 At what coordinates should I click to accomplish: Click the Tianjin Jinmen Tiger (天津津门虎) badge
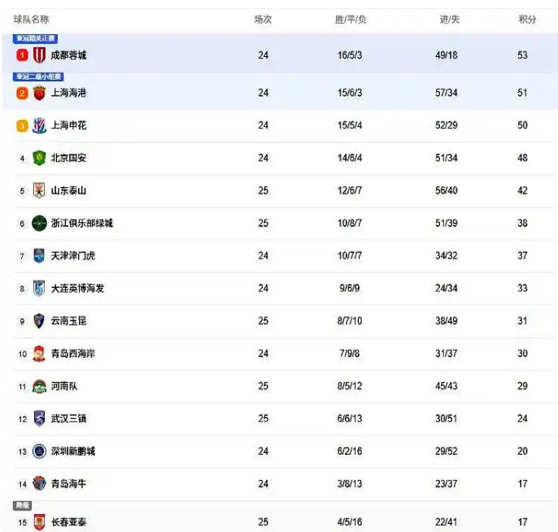click(39, 255)
